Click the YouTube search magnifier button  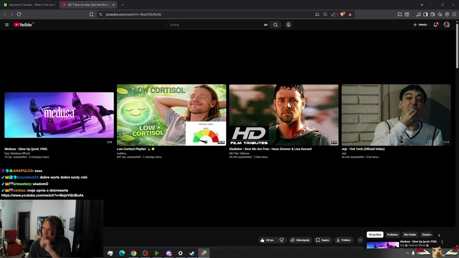[275, 25]
